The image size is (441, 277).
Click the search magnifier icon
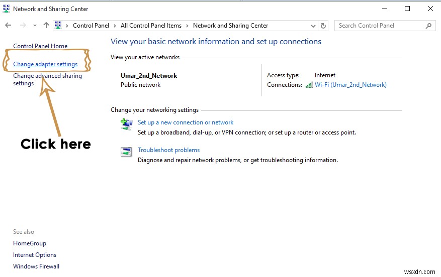(428, 26)
